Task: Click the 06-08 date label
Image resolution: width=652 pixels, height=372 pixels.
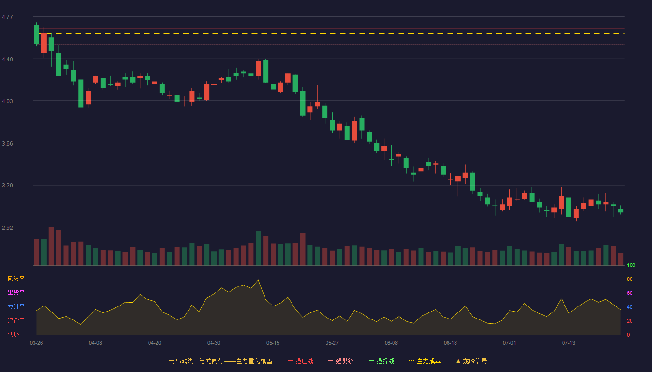Action: pyautogui.click(x=391, y=343)
